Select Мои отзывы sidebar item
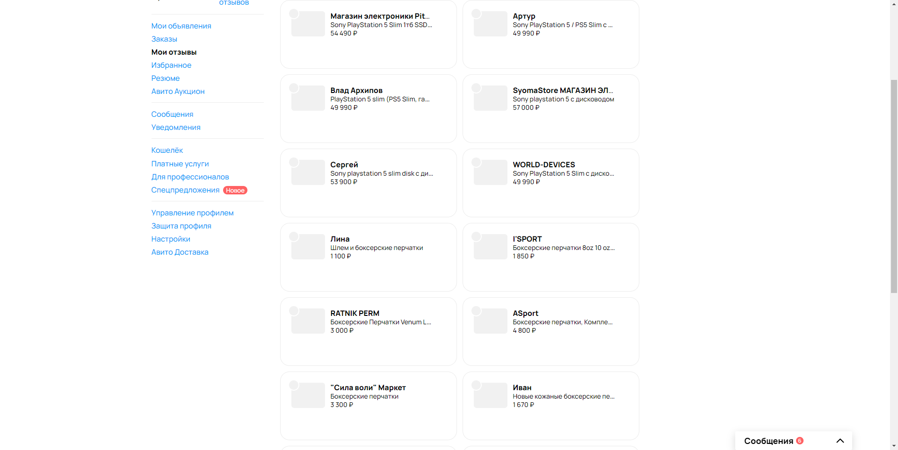The width and height of the screenshot is (898, 450). (174, 52)
